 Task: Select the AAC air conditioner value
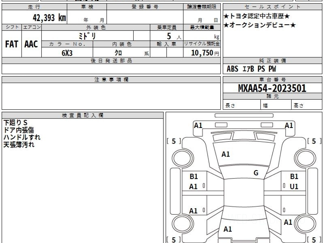click(31, 44)
